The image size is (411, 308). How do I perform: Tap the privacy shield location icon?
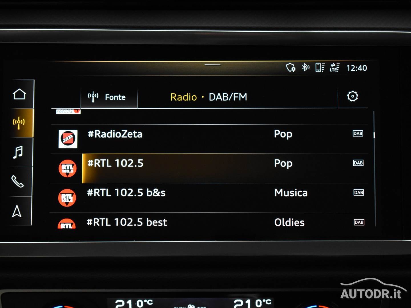point(291,68)
